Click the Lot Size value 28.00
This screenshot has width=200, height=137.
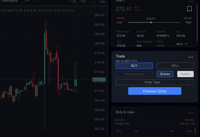coord(140,36)
